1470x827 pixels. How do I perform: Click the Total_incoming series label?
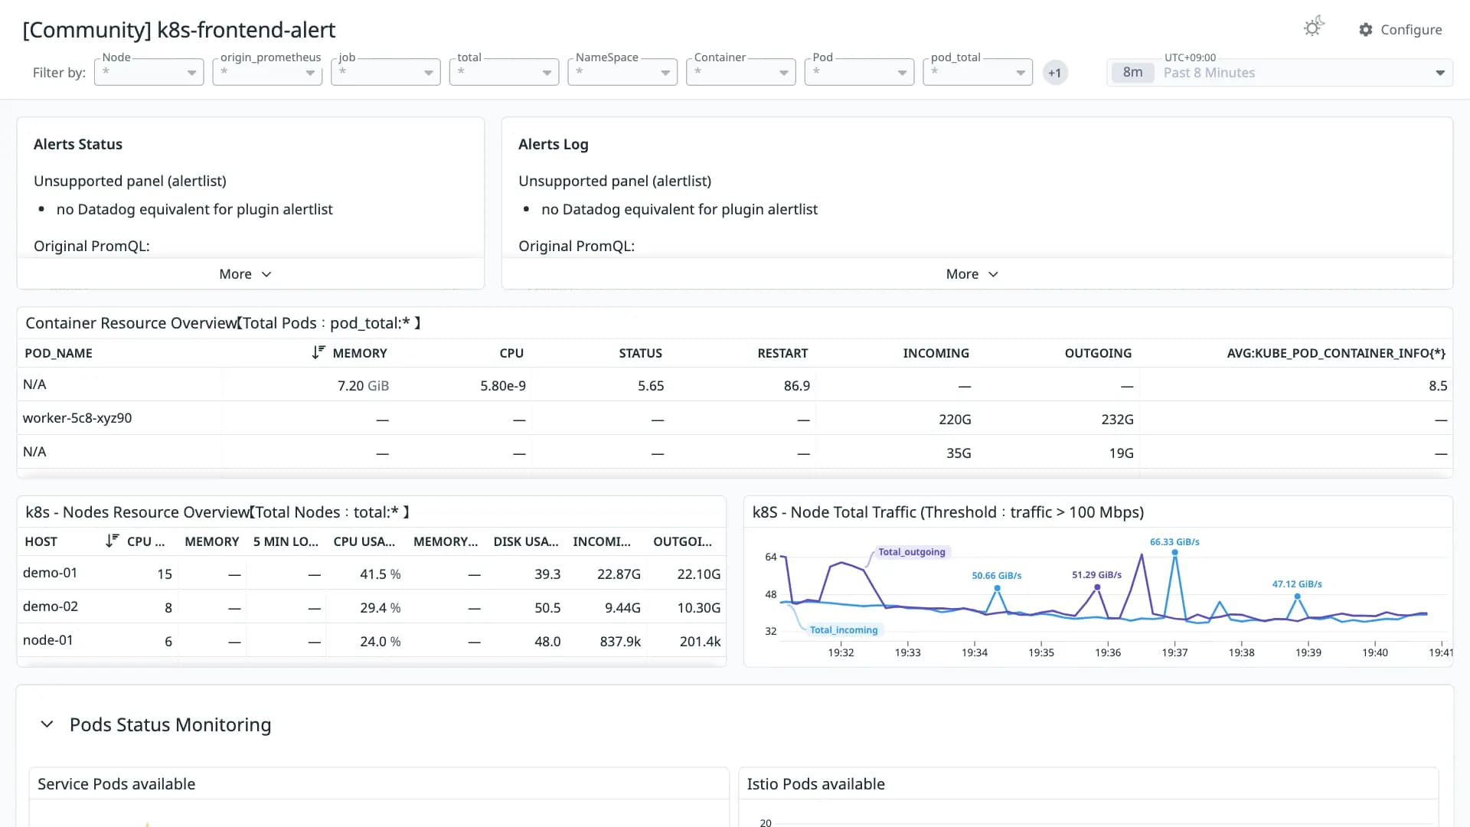(844, 629)
